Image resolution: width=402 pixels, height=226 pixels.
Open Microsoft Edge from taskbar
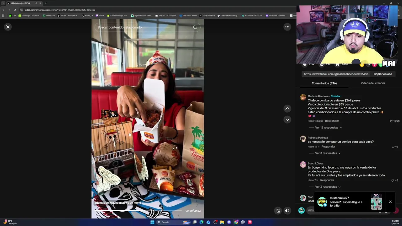[201, 222]
